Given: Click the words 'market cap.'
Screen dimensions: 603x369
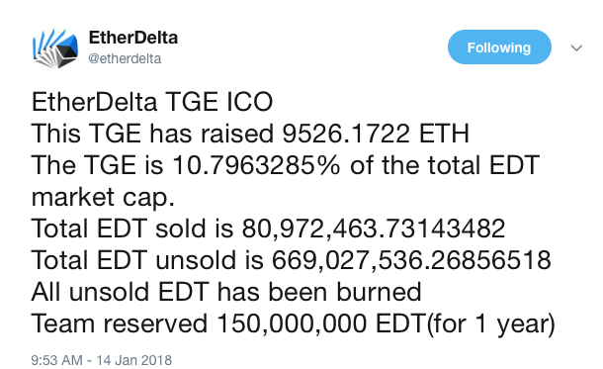Looking at the screenshot, I should (103, 198).
